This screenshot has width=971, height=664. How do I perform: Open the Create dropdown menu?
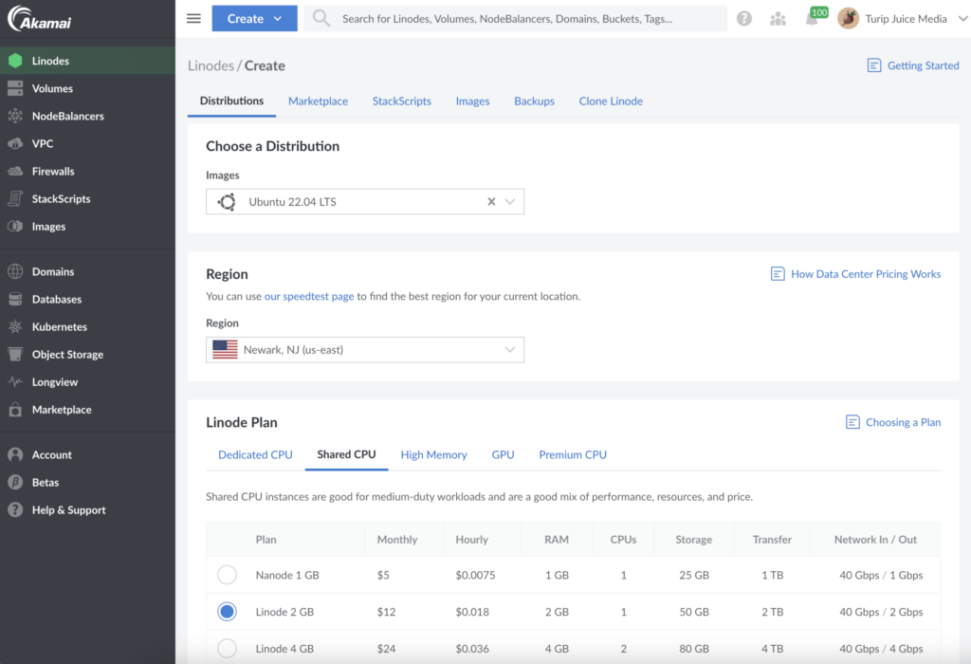(254, 18)
